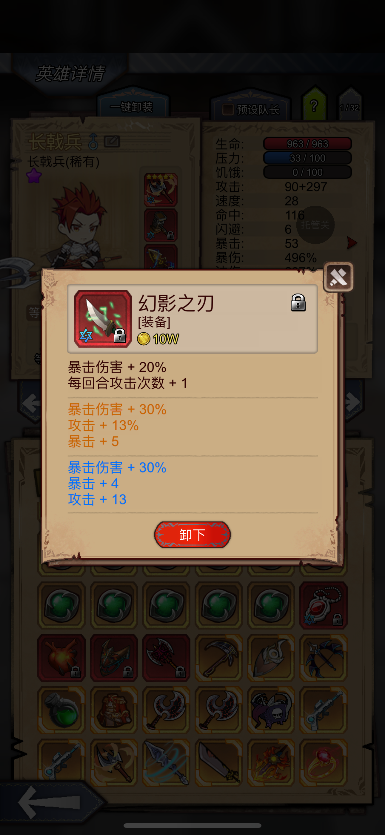Expand stats with red arrow
This screenshot has height=835, width=385.
351,242
